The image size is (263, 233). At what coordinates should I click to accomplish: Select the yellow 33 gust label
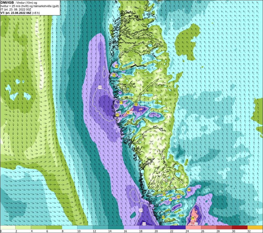(136, 104)
